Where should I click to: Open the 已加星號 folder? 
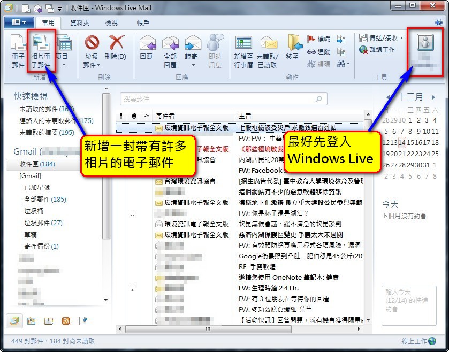(37, 188)
